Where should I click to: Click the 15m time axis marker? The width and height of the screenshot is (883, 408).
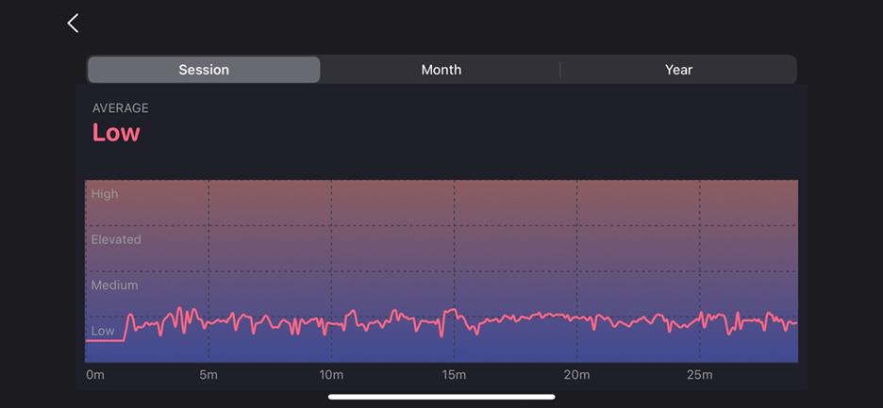tap(454, 375)
